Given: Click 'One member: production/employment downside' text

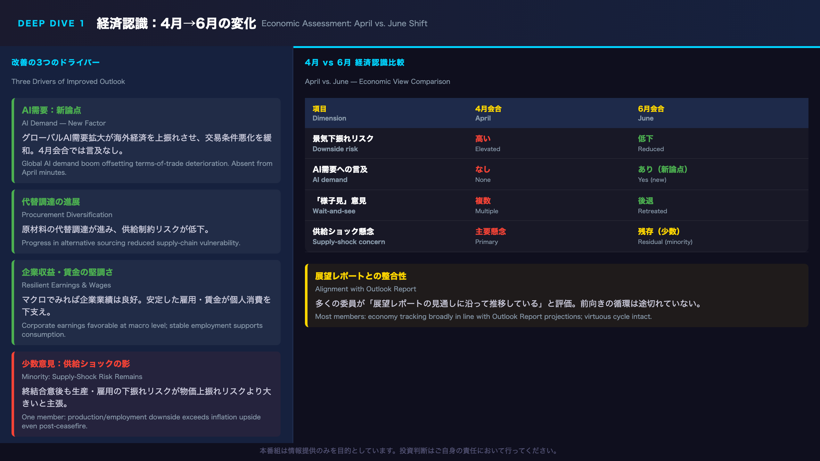Looking at the screenshot, I should tap(141, 421).
